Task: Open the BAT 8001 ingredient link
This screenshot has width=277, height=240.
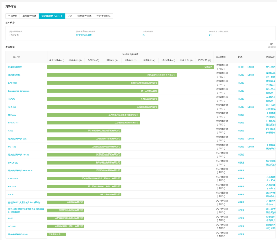Action: 13,83
